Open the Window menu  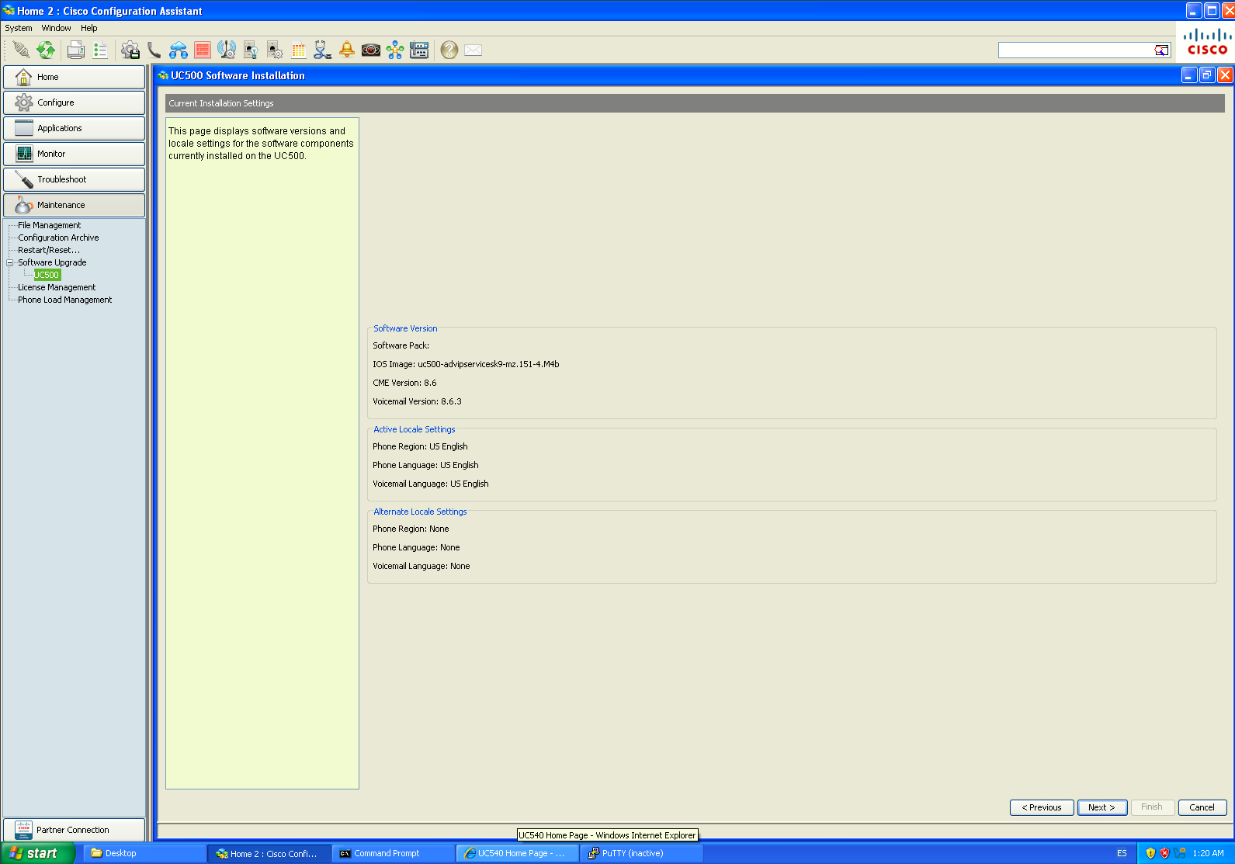57,28
